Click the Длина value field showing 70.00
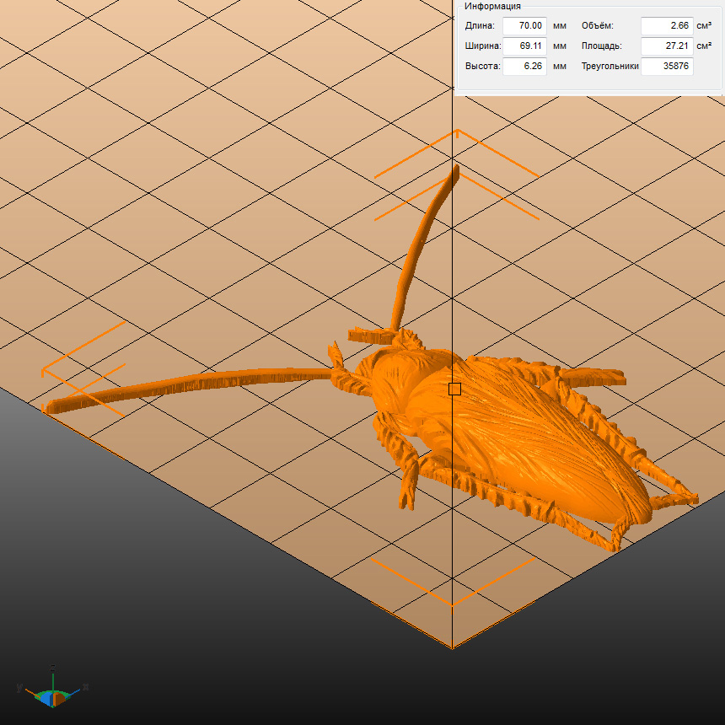The image size is (725, 725). pyautogui.click(x=524, y=25)
